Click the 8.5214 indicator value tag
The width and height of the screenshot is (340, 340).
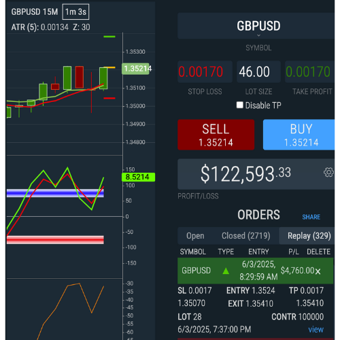(x=138, y=177)
